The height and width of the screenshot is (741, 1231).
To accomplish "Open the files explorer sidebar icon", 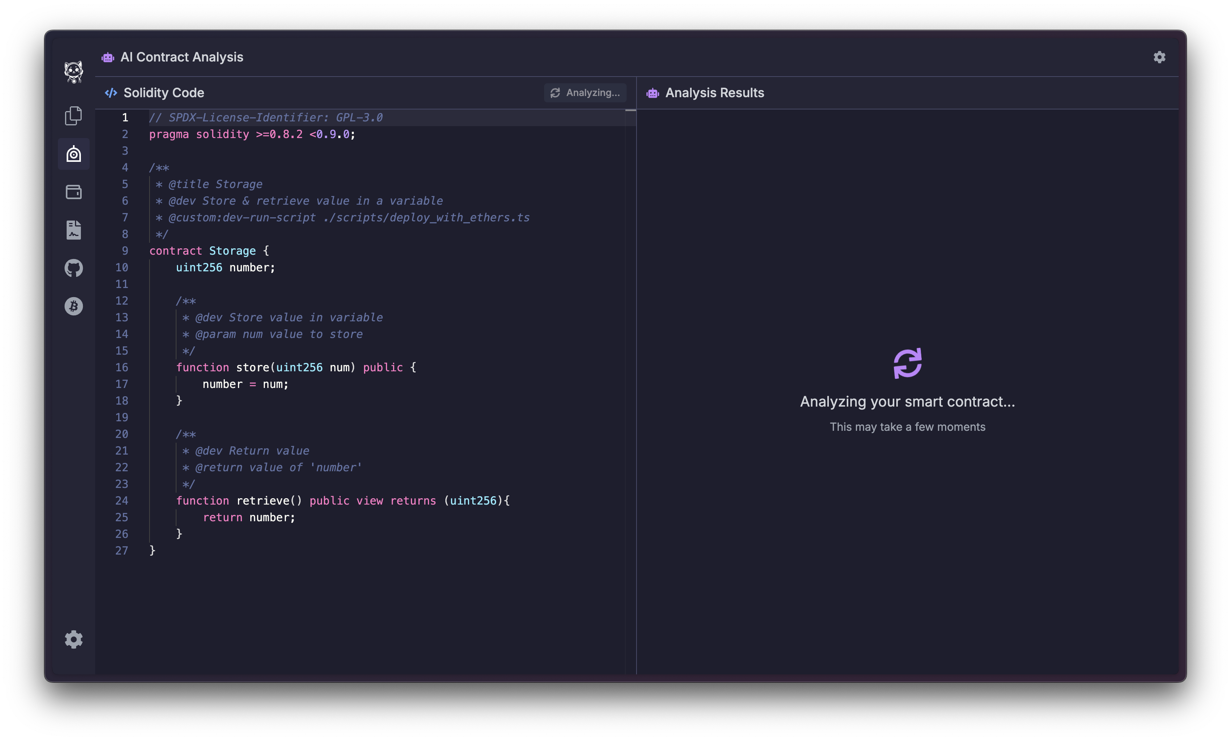I will coord(73,116).
